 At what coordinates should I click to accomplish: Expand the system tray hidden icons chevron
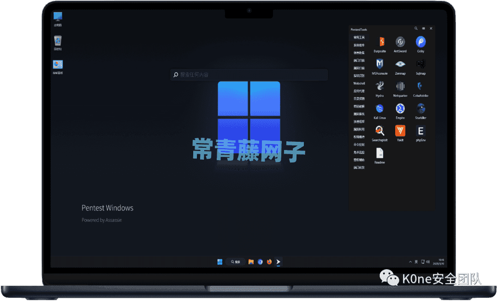(x=410, y=262)
